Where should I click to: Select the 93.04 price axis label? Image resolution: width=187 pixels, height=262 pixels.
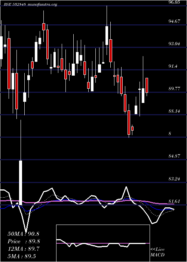(174, 44)
